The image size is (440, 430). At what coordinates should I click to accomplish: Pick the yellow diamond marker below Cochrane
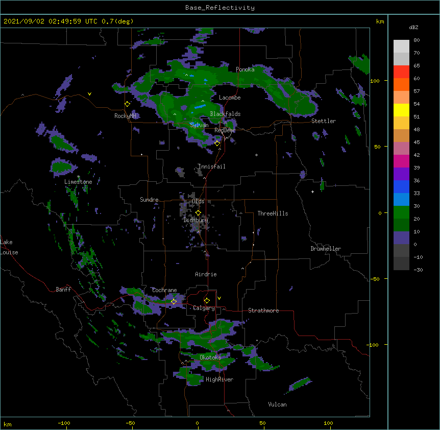(x=174, y=301)
